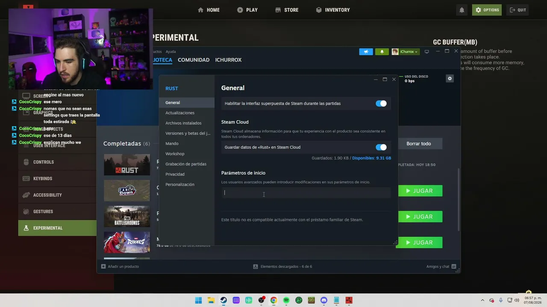The image size is (547, 307).
Task: Click the properties dialog resize grip
Action: pyautogui.click(x=395, y=243)
